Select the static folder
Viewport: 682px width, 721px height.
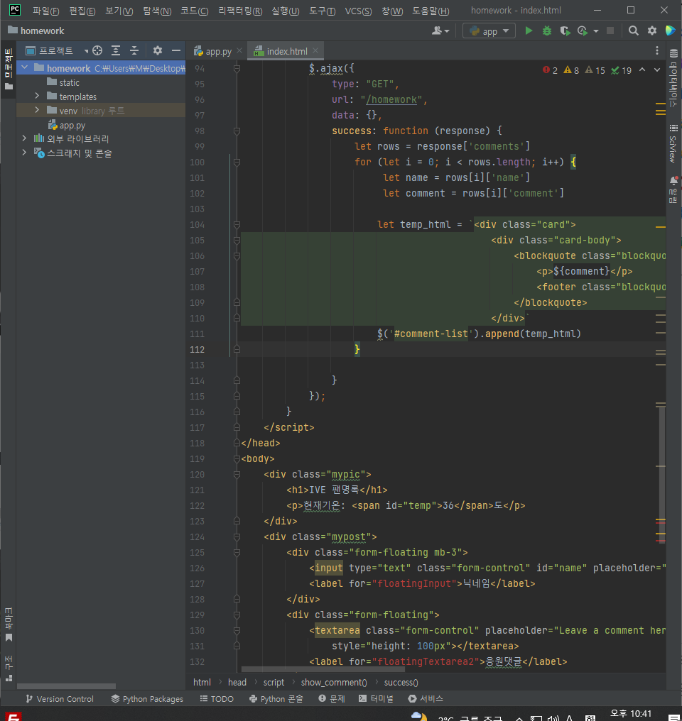point(69,82)
